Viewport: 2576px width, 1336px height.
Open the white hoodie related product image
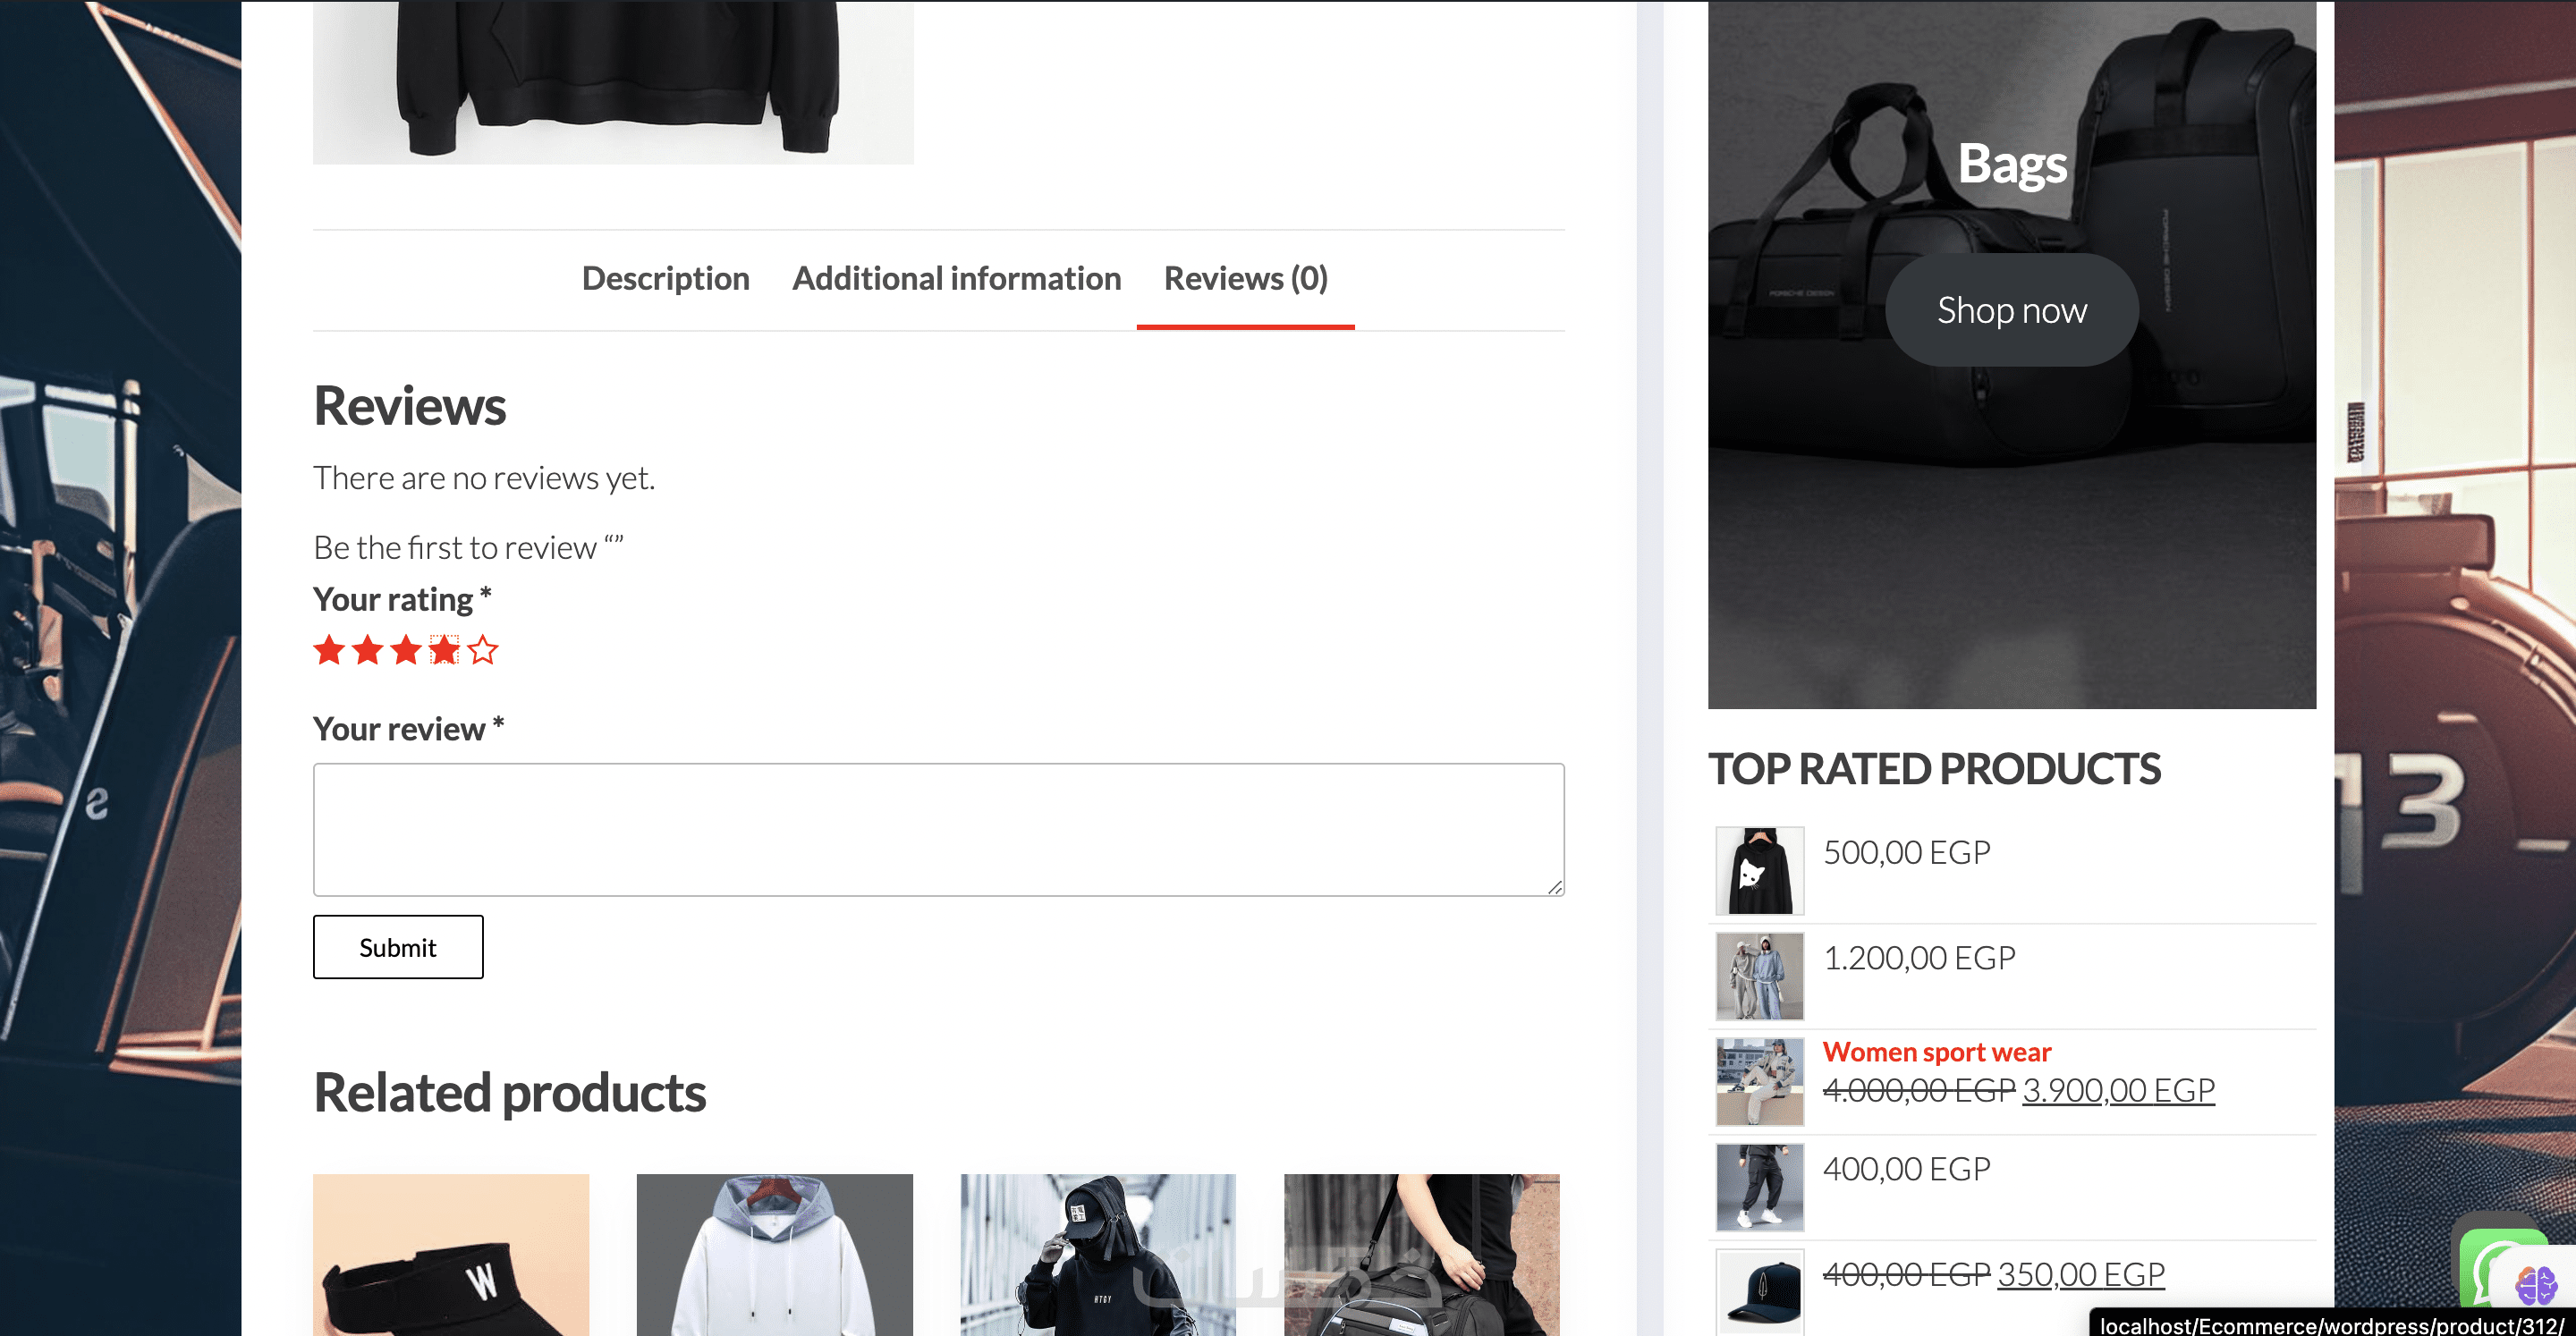(774, 1255)
